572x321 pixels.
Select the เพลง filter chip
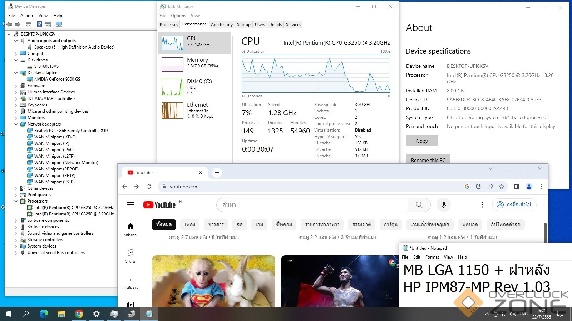click(x=190, y=225)
